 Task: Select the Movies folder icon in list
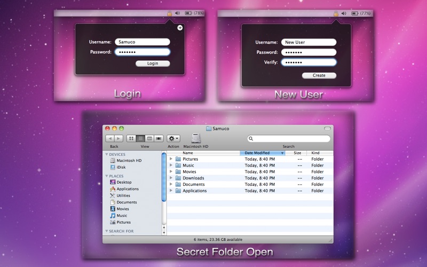[178, 171]
